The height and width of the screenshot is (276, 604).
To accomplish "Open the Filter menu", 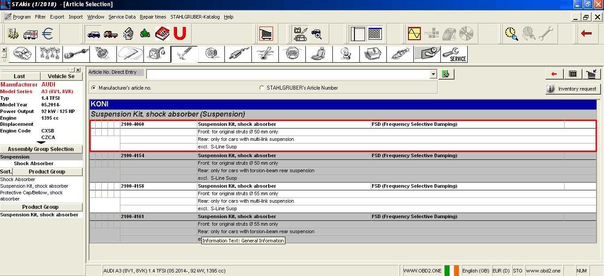I will [40, 17].
